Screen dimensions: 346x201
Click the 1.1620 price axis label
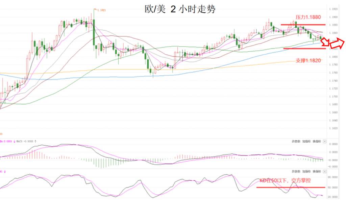point(333,128)
